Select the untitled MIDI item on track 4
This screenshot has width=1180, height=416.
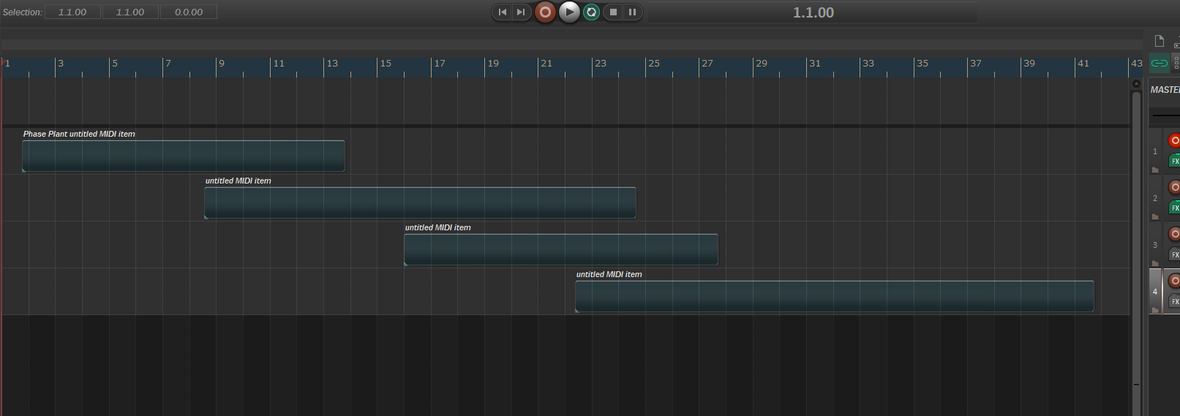(x=835, y=296)
